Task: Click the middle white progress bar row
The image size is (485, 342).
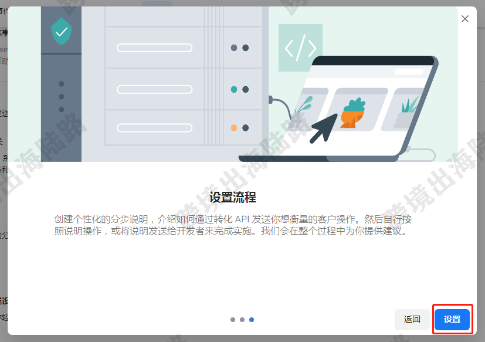Action: pos(154,89)
